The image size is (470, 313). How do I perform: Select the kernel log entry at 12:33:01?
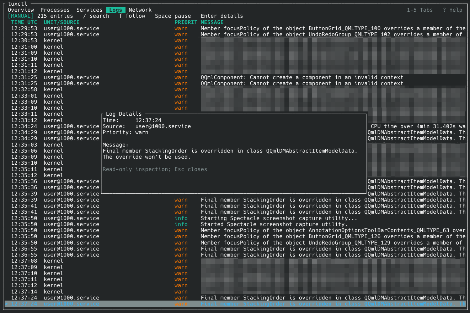pyautogui.click(x=235, y=96)
